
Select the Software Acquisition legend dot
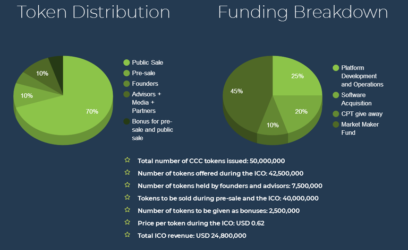pyautogui.click(x=336, y=95)
